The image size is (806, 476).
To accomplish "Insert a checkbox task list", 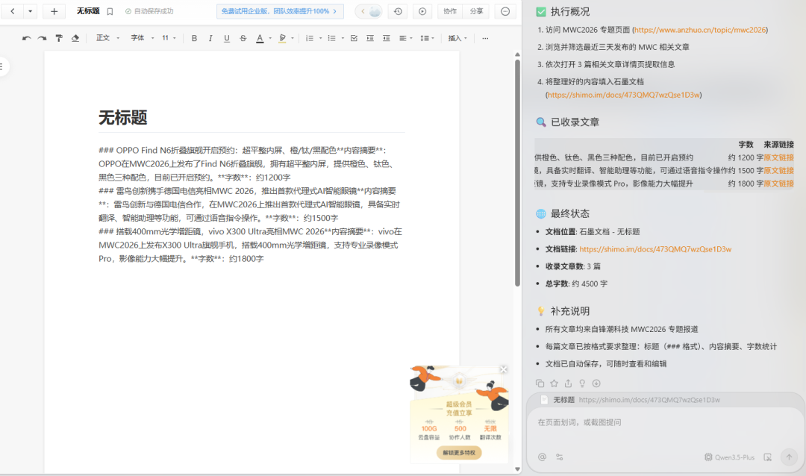I will click(354, 38).
